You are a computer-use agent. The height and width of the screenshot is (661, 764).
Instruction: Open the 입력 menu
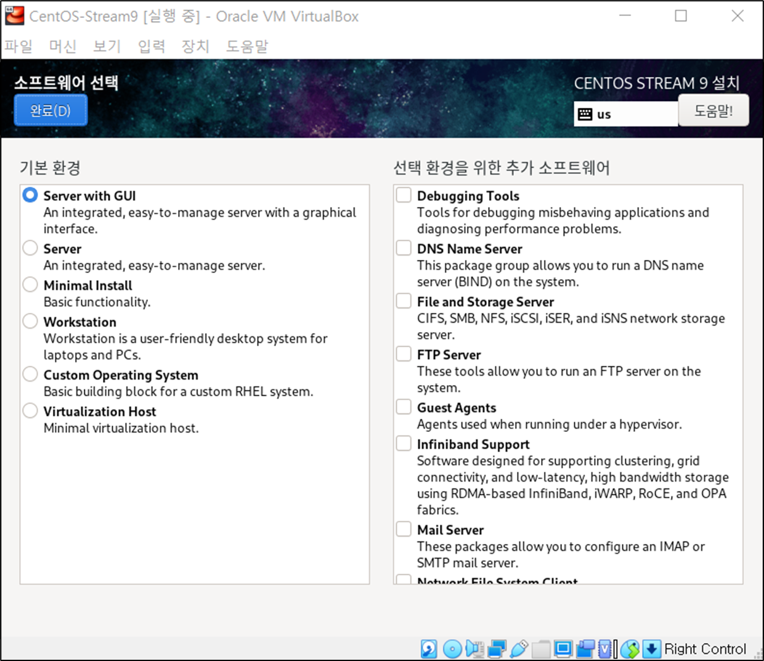pyautogui.click(x=152, y=46)
